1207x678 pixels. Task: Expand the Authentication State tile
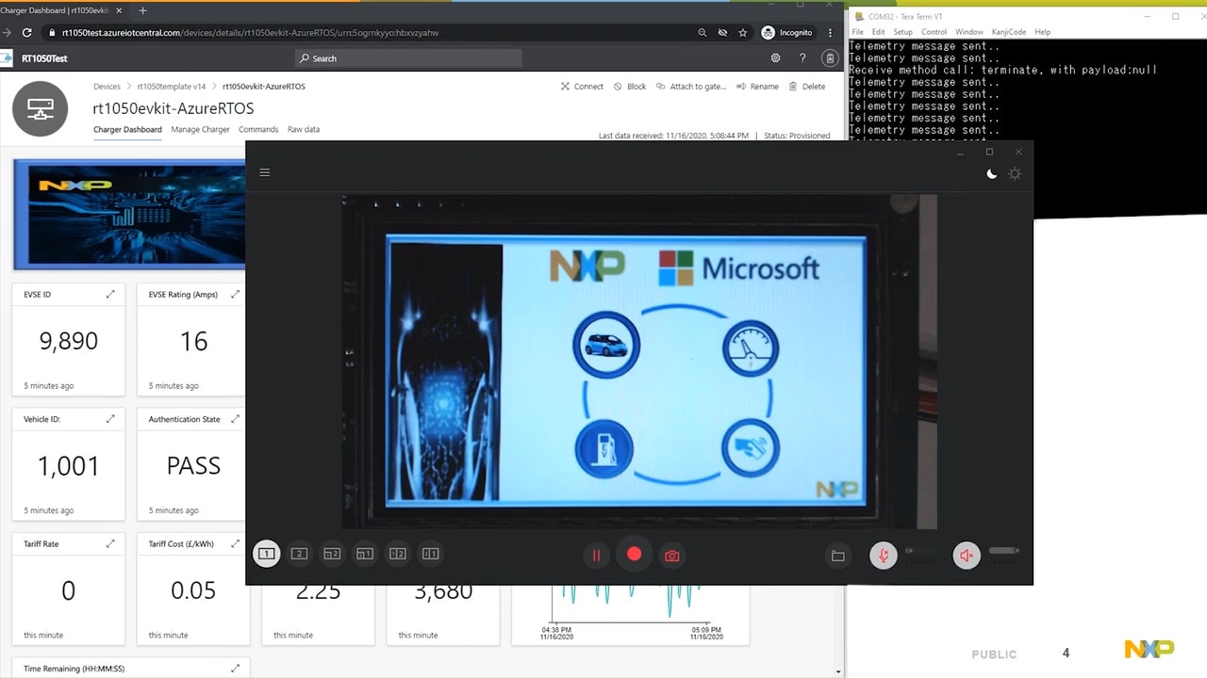(235, 419)
